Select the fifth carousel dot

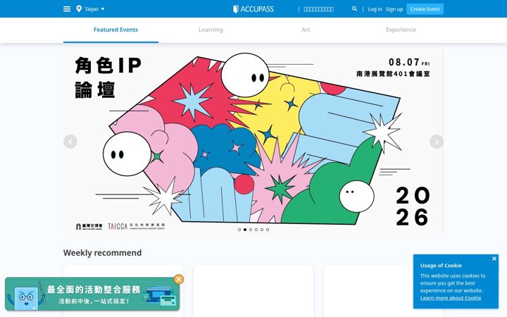262,230
